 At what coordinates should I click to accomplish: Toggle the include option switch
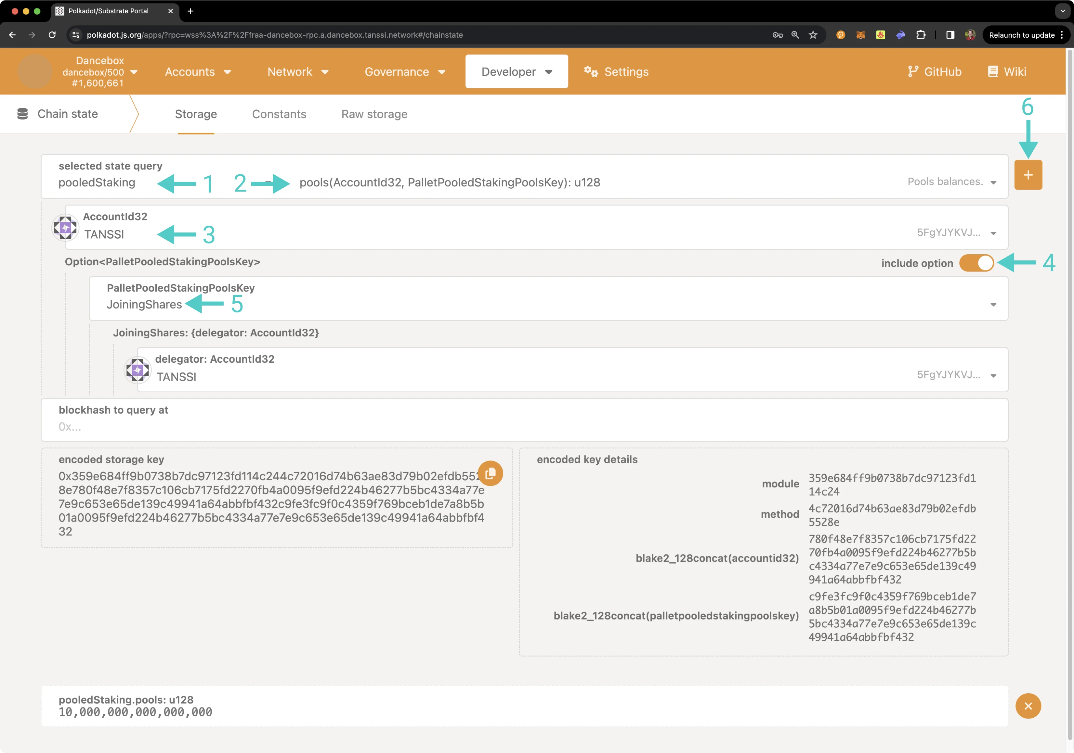pyautogui.click(x=976, y=263)
